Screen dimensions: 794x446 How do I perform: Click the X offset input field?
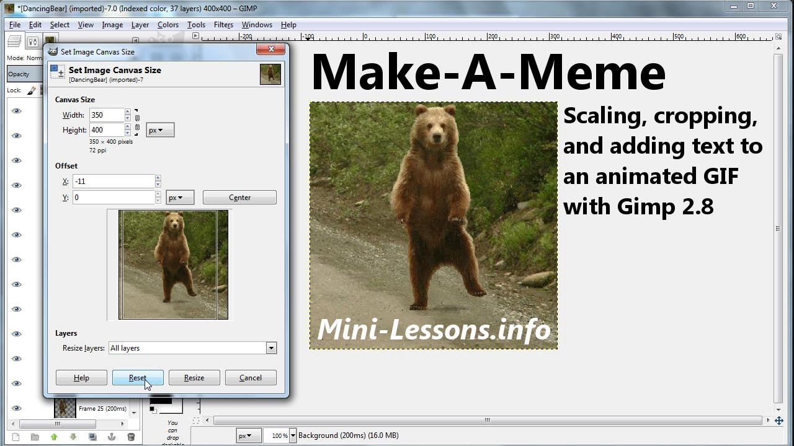[x=114, y=181]
